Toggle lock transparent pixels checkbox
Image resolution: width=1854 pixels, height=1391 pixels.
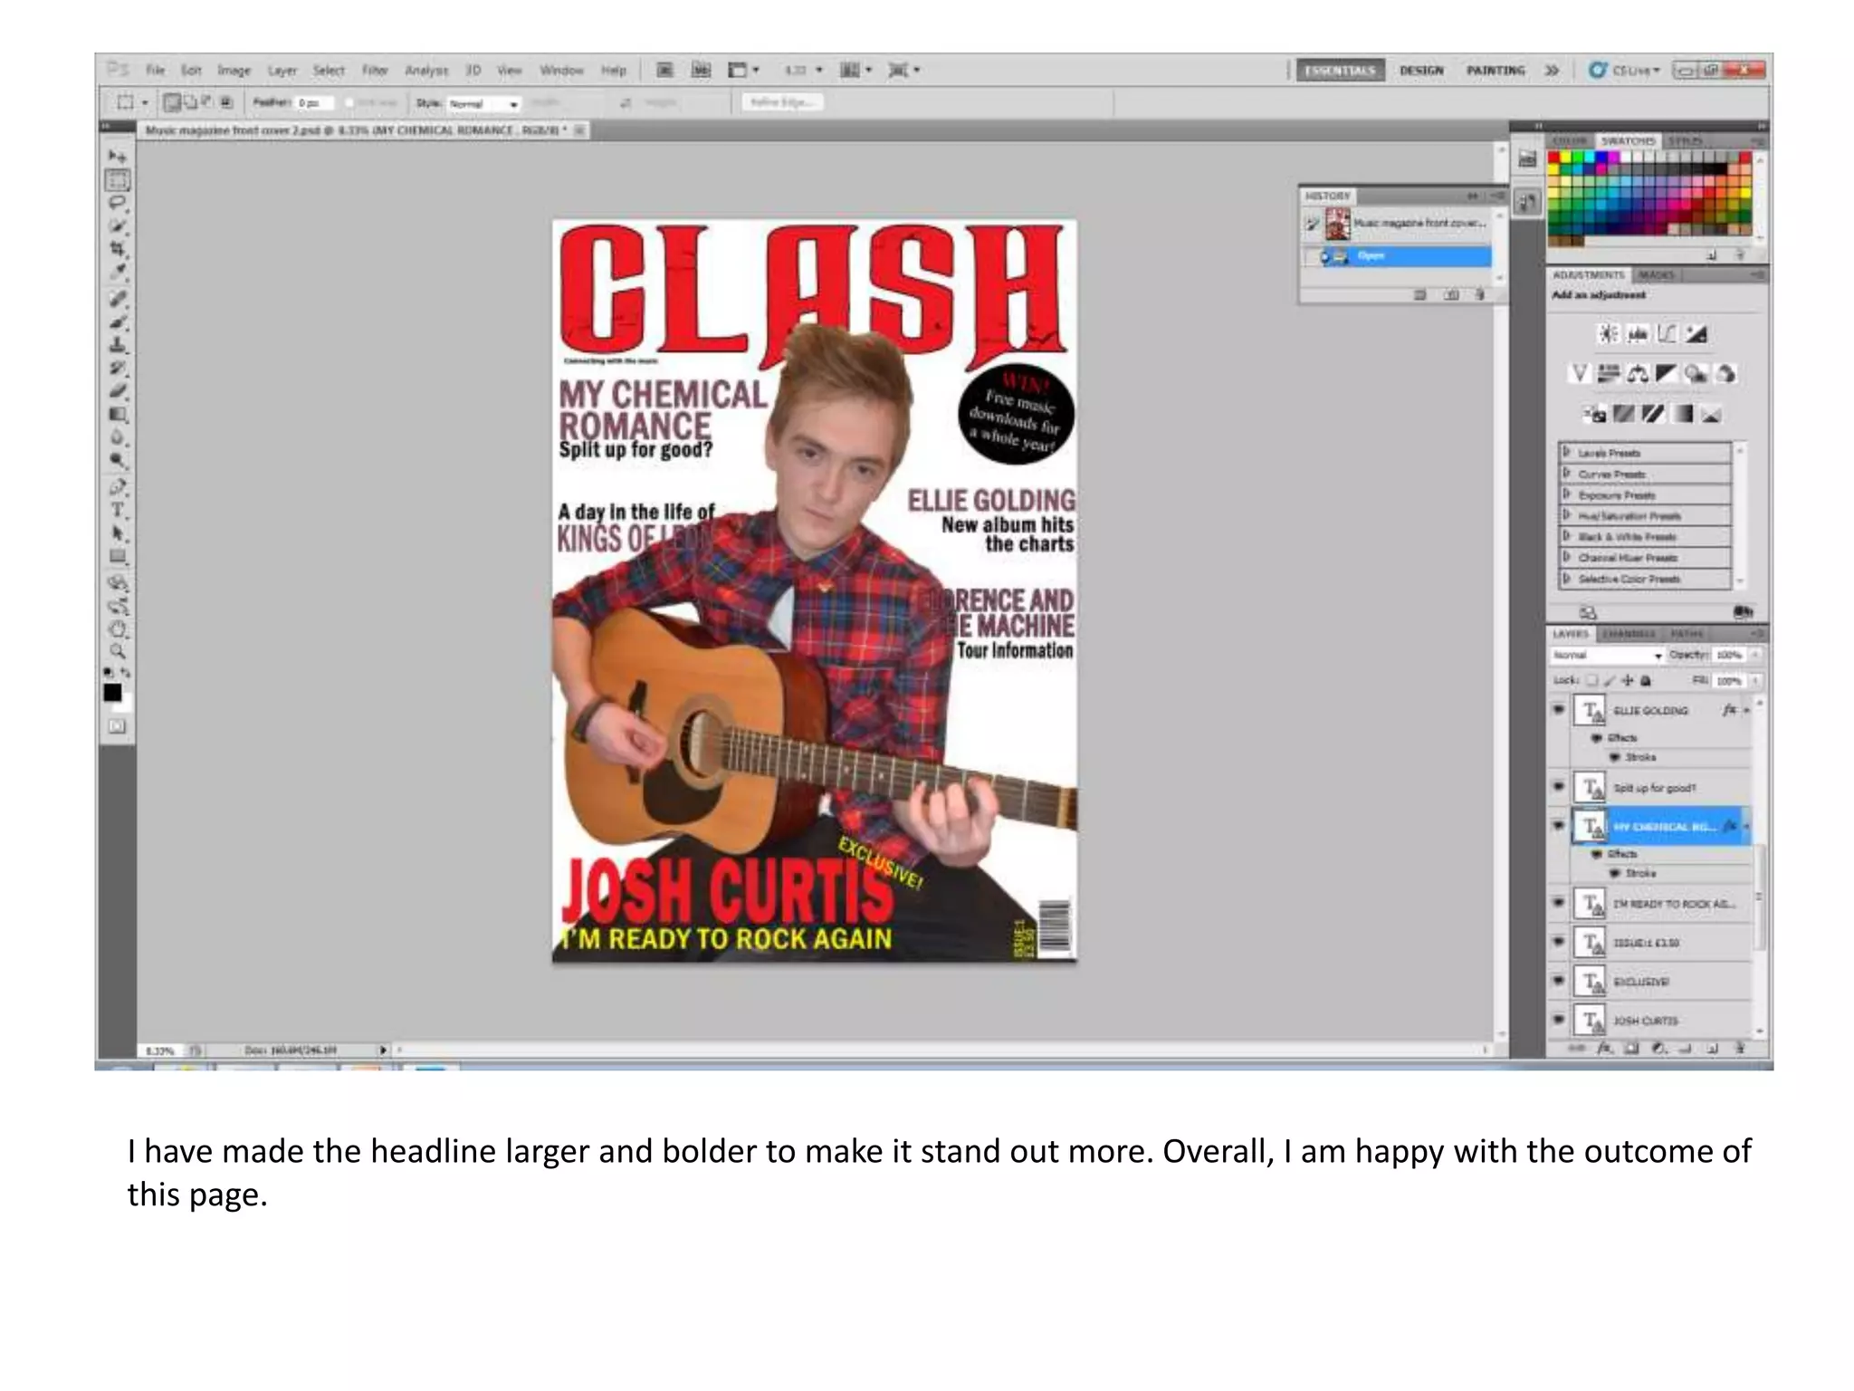pos(1592,680)
